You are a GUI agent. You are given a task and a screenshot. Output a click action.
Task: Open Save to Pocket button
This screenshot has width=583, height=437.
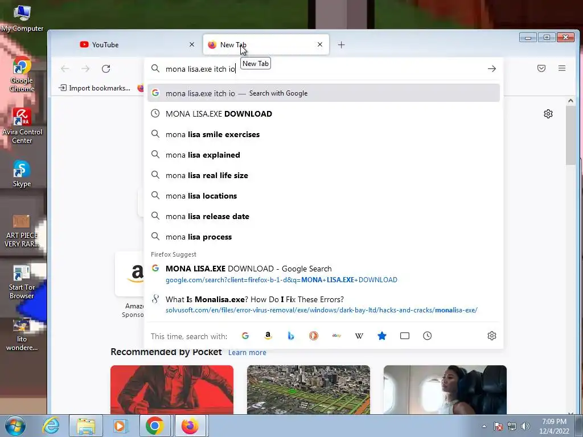pos(541,68)
